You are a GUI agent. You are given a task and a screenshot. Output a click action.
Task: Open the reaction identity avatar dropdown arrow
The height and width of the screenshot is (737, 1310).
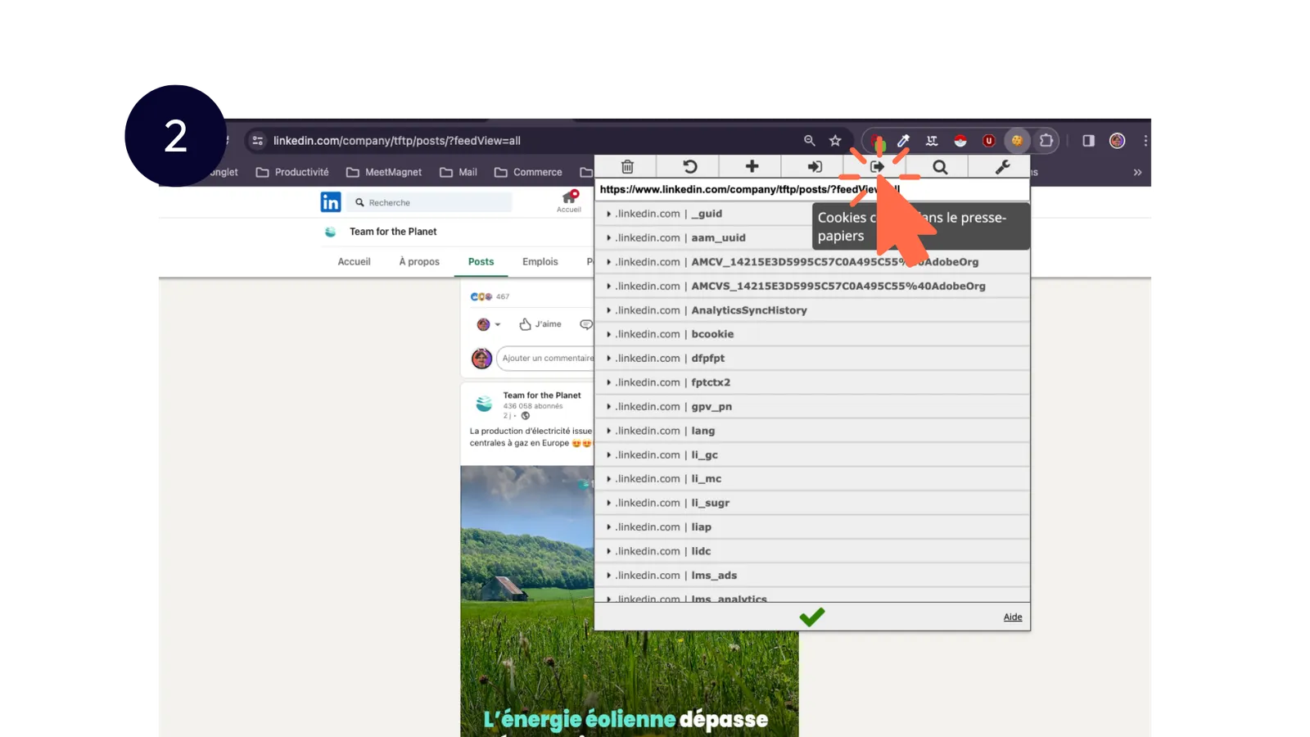click(x=497, y=325)
